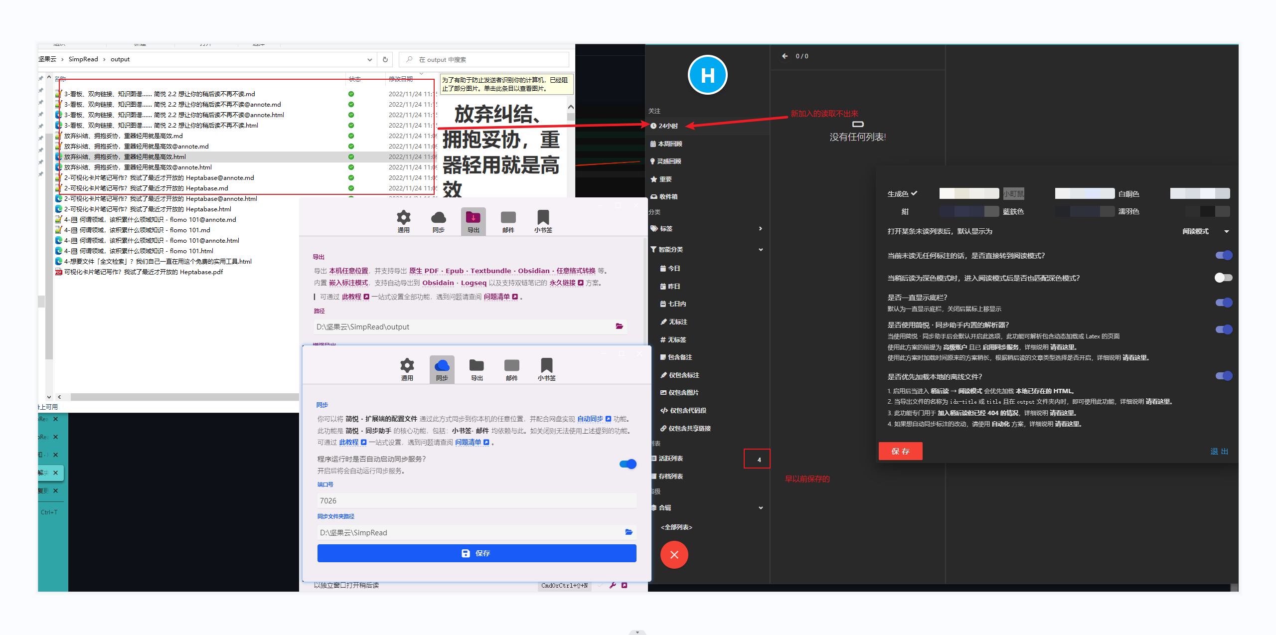Screen dimensions: 1276x635
Task: Click the red round close button
Action: [x=674, y=555]
